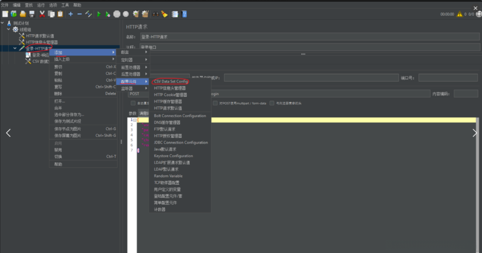Switch to the 参数 tab
This screenshot has width=482, height=253.
pyautogui.click(x=132, y=113)
